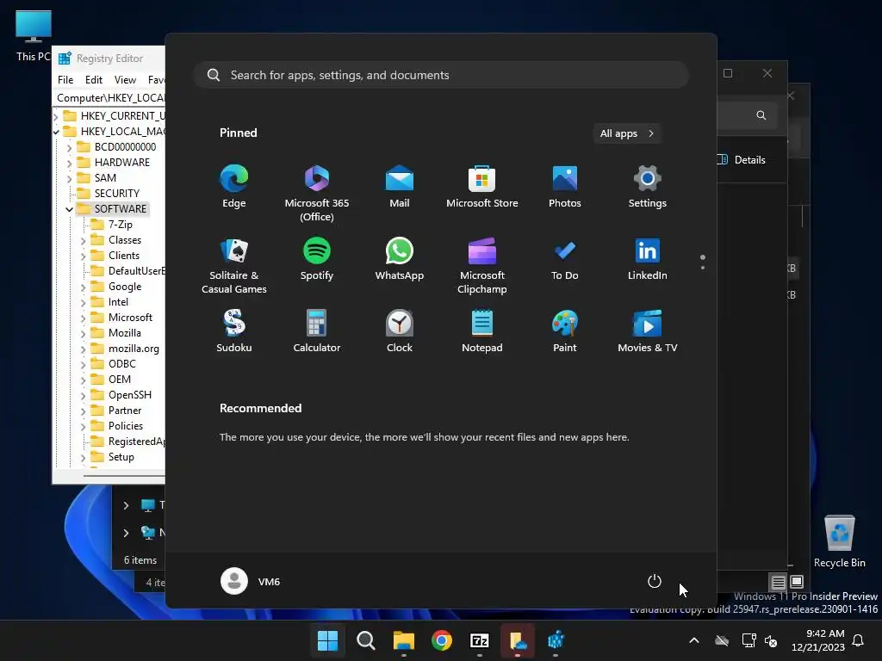Click the Windows Start button on taskbar
The width and height of the screenshot is (882, 661).
point(327,640)
